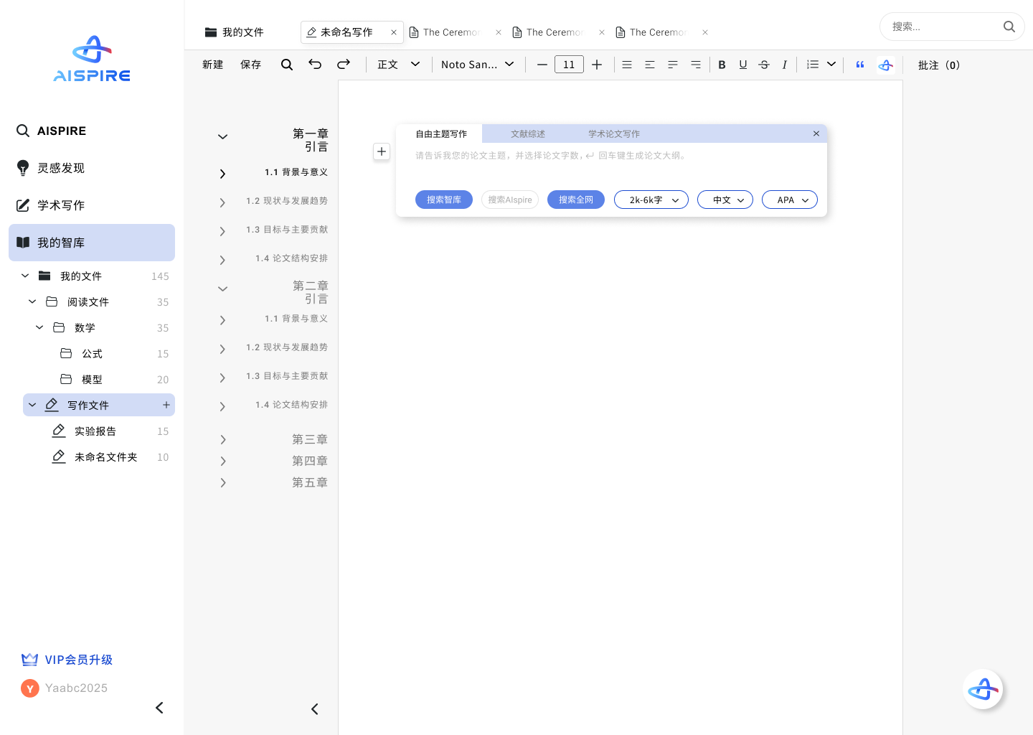Toggle bold text formatting
The width and height of the screenshot is (1033, 735).
[x=722, y=65]
